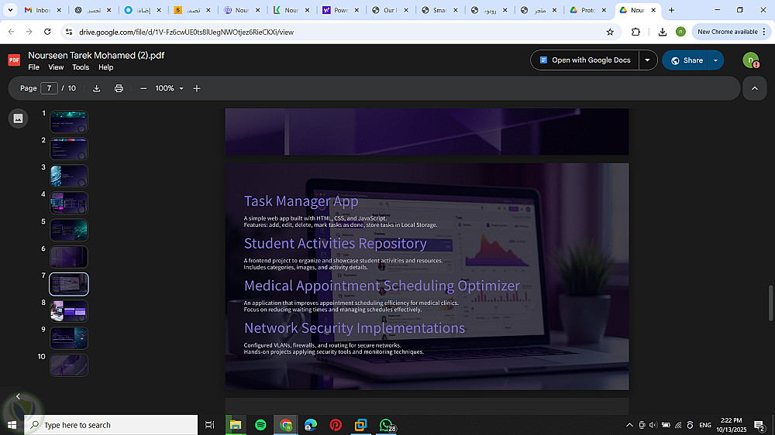775x435 pixels.
Task: Click the taskbar search box
Action: [111, 425]
